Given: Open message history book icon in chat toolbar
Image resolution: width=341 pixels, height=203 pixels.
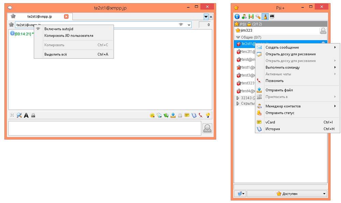Looking at the screenshot, I should 194,115.
